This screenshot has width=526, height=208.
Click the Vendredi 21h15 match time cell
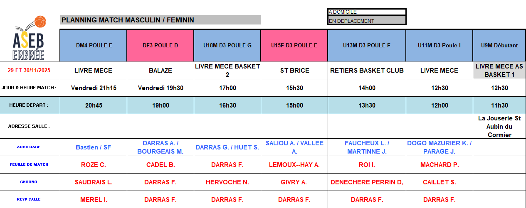point(94,88)
